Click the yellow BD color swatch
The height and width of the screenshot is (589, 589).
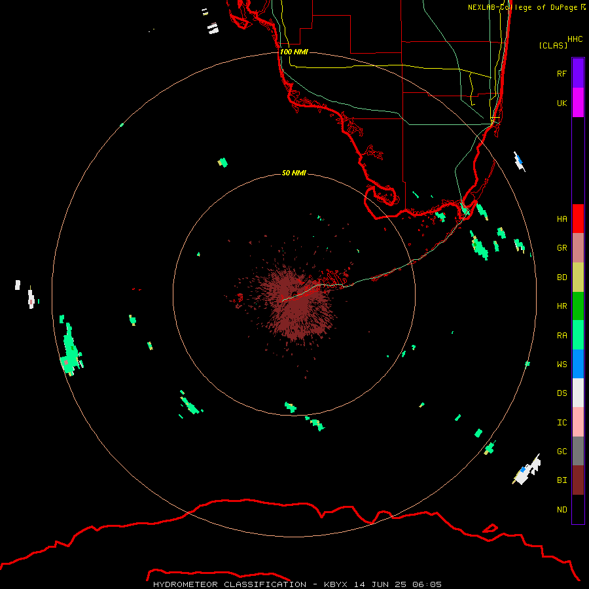tap(578, 277)
